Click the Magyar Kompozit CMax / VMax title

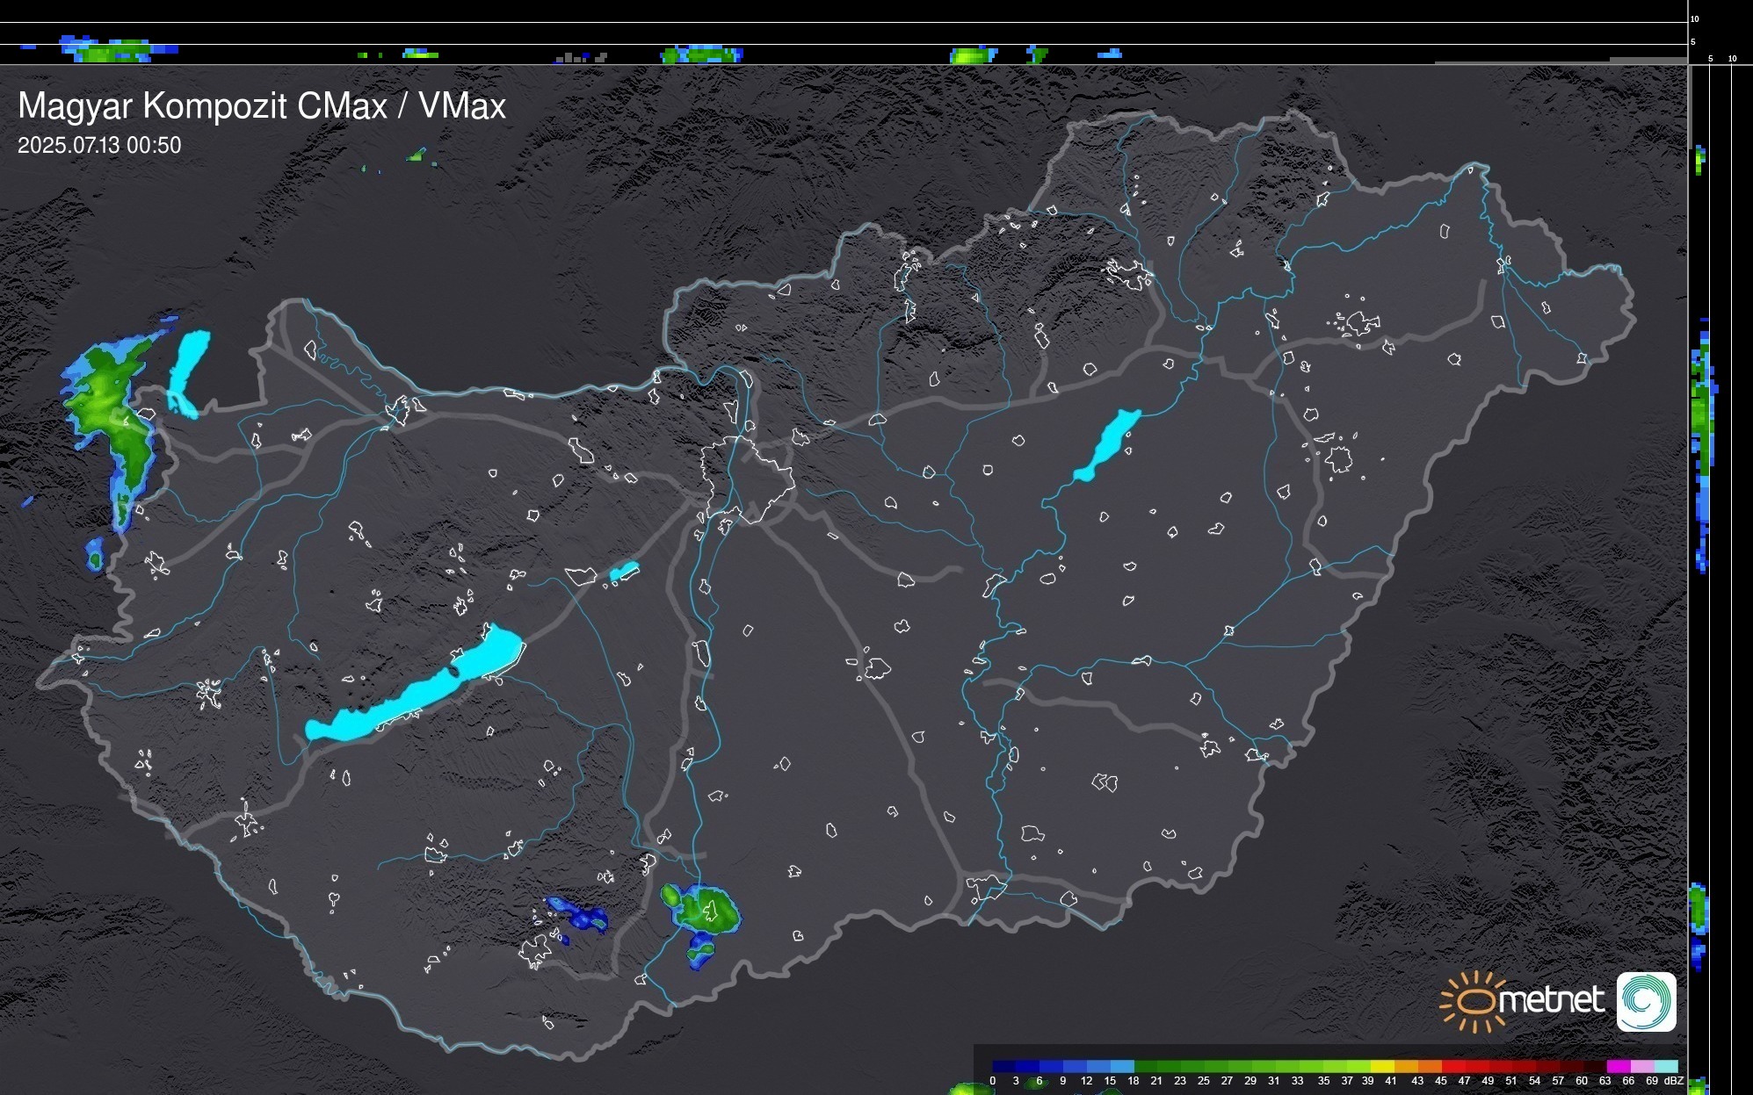(262, 106)
